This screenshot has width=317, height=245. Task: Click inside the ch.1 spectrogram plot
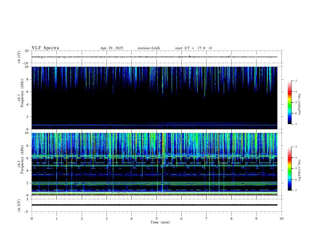tap(154, 98)
